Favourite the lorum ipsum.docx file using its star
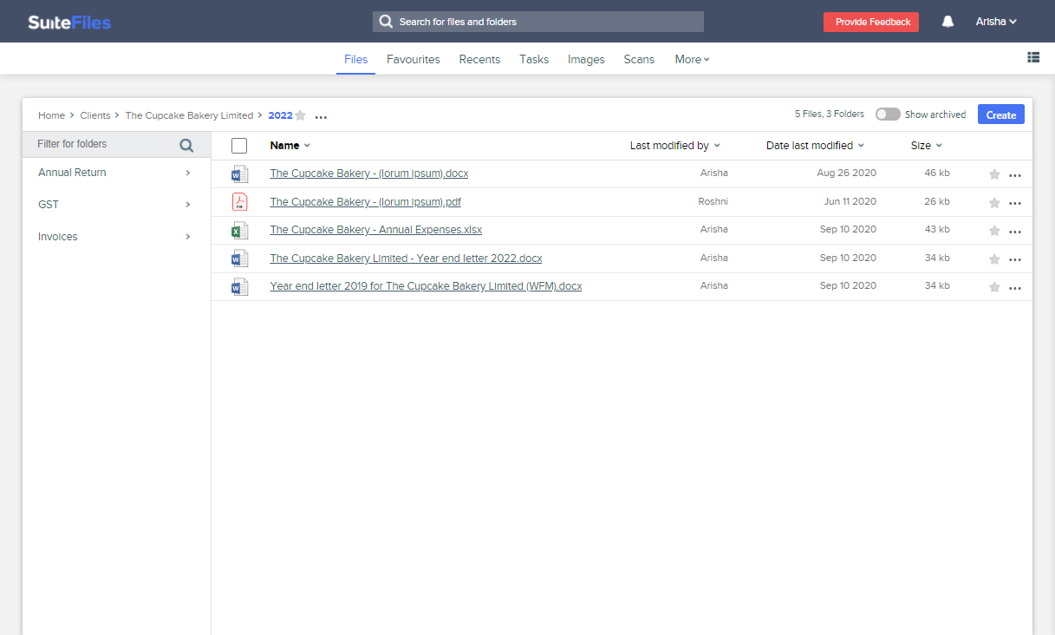 (x=993, y=174)
